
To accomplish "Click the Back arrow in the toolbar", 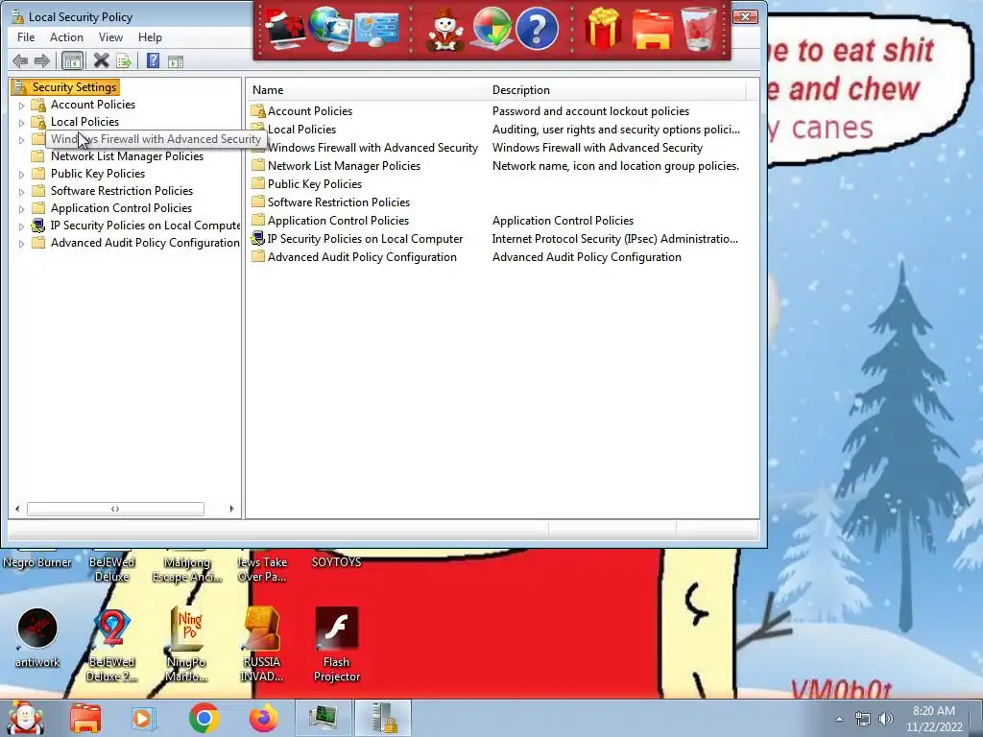I will (x=20, y=60).
